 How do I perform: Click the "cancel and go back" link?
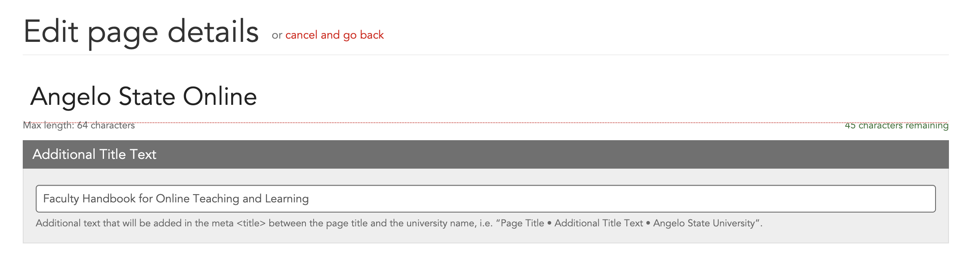(334, 35)
